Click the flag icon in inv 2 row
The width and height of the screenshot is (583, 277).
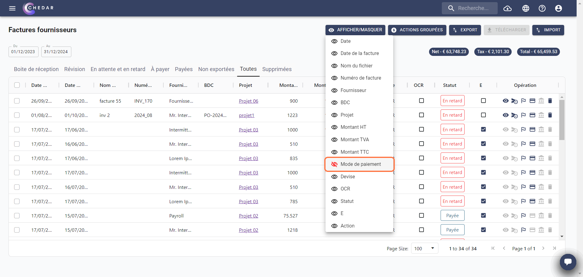(x=523, y=115)
